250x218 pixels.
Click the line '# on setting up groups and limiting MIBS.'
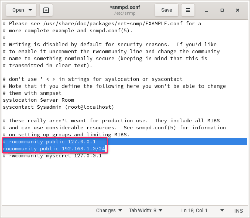(66, 135)
